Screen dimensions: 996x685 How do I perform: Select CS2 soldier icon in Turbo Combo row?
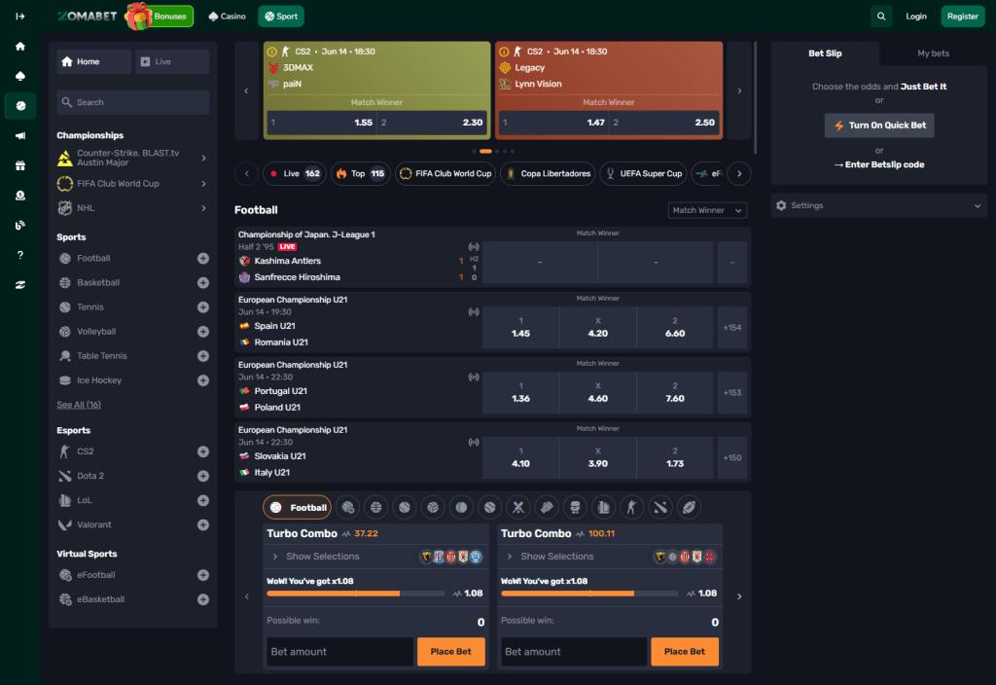click(632, 507)
